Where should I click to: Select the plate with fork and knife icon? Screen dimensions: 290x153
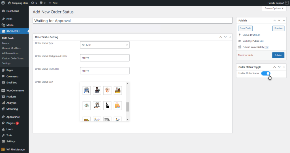[87, 90]
